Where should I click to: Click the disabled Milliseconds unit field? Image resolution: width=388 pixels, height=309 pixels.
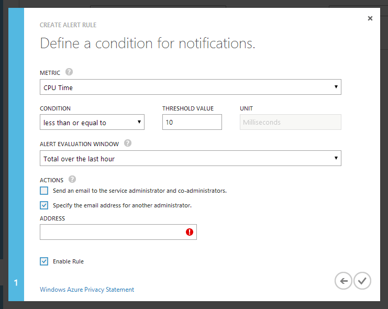pyautogui.click(x=290, y=123)
